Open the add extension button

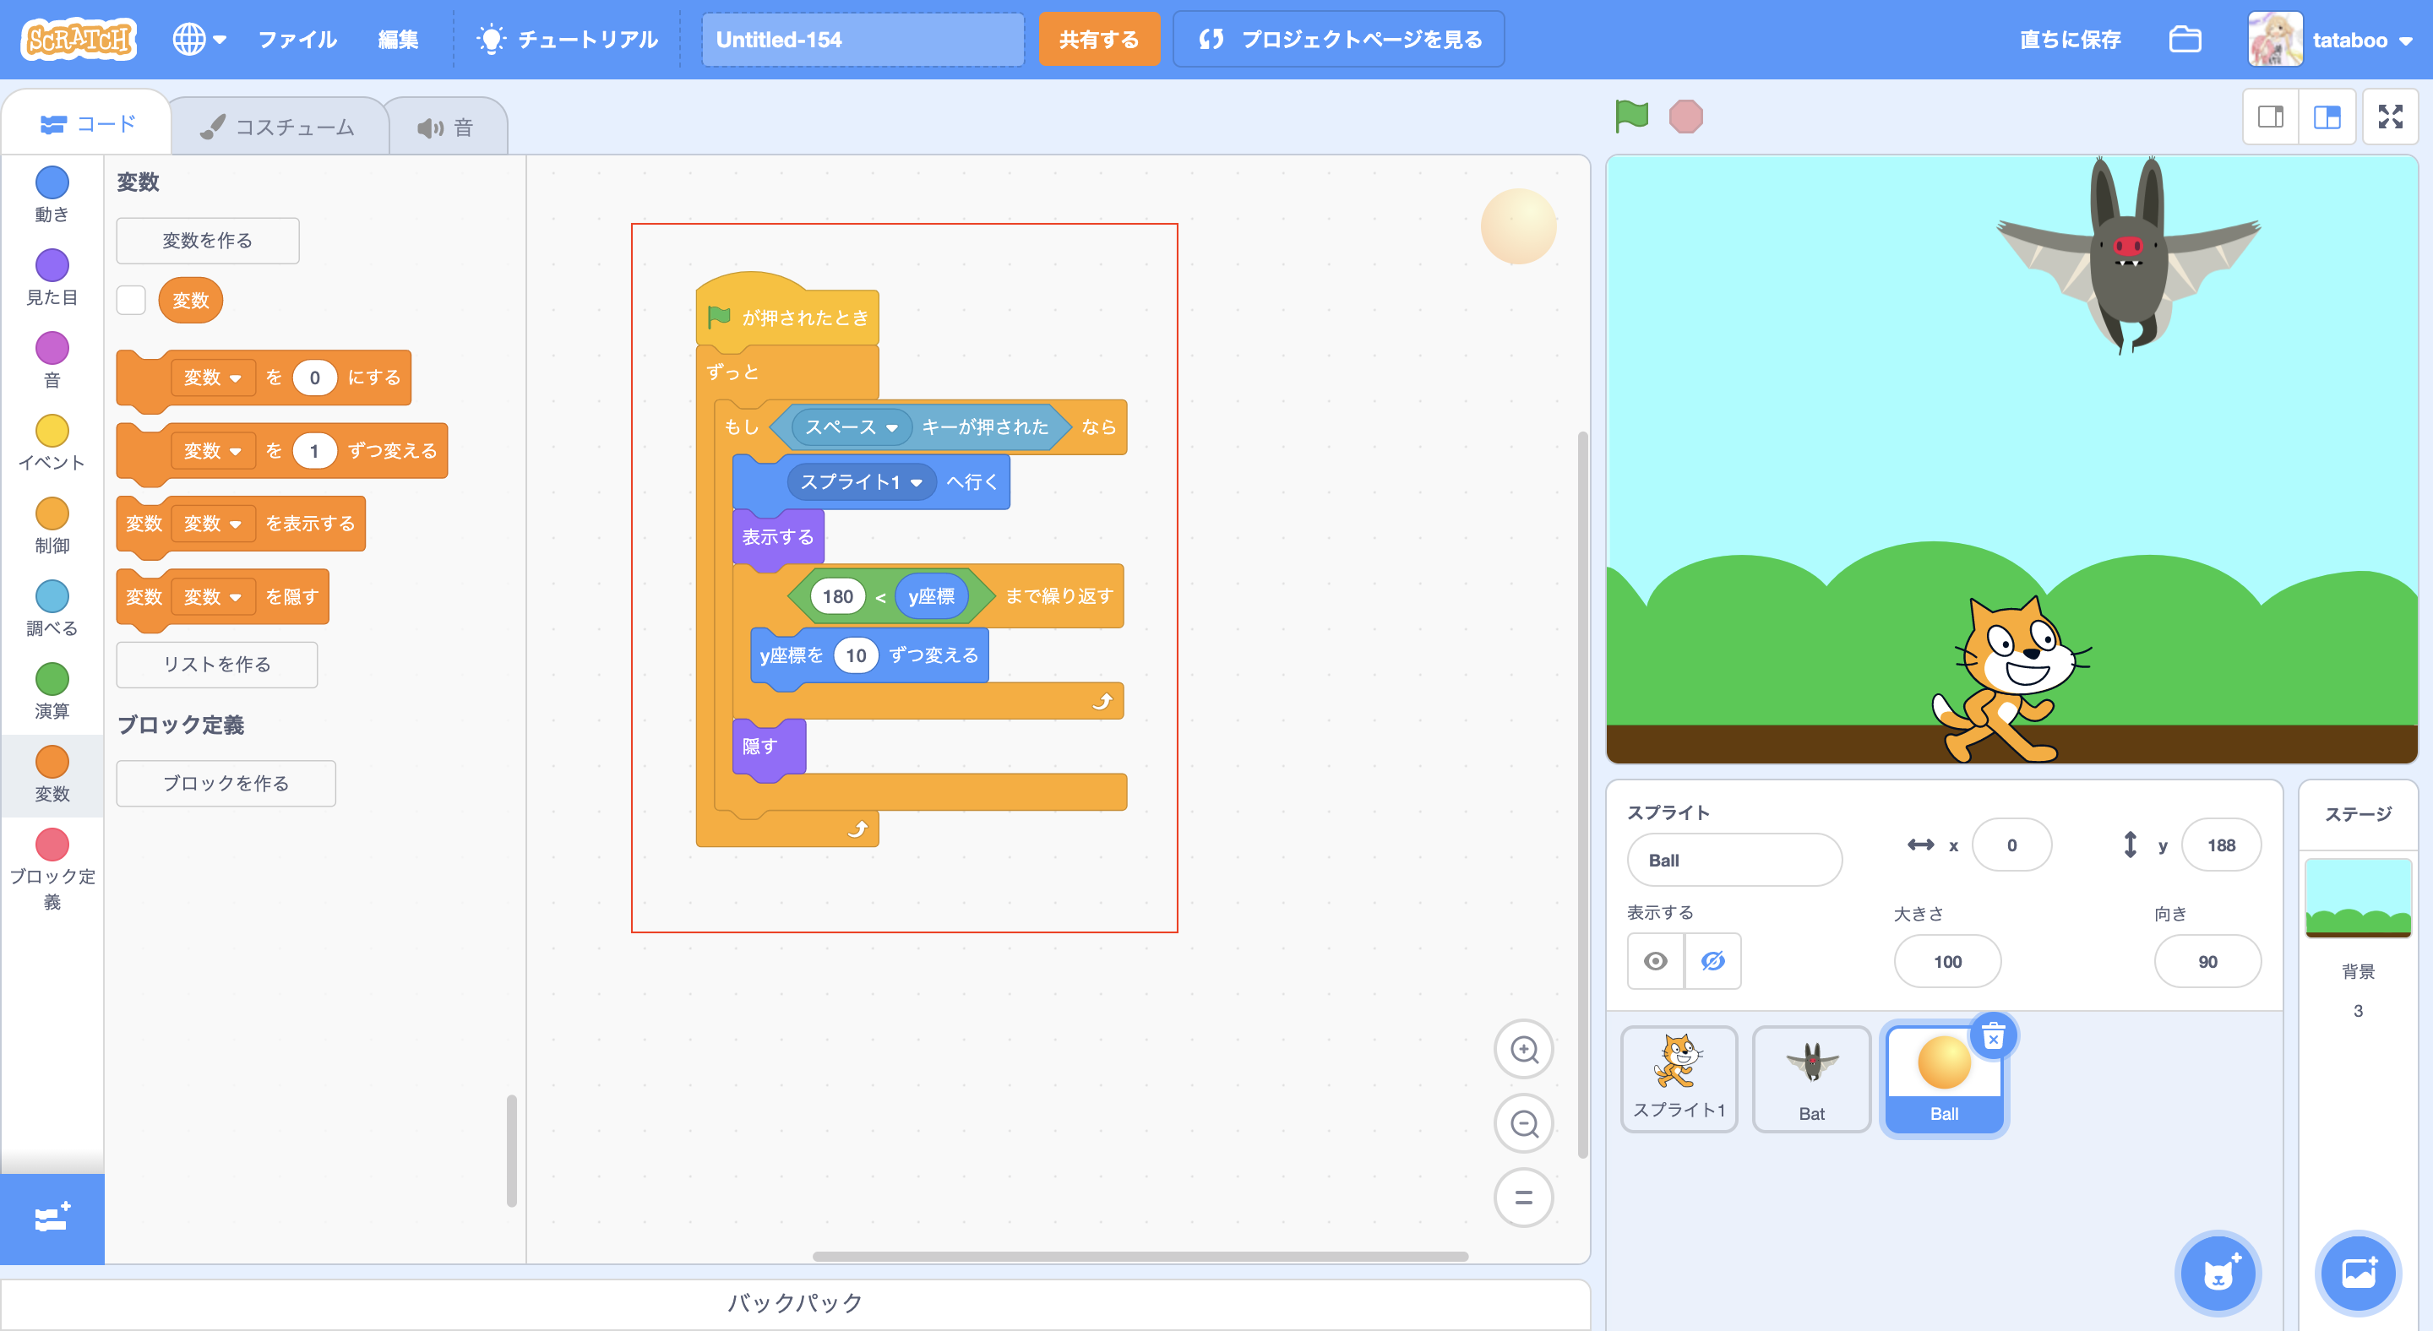(52, 1218)
